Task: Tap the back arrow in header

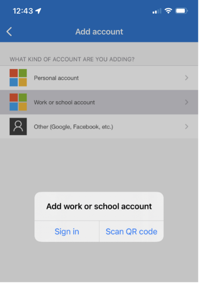Action: pos(9,32)
